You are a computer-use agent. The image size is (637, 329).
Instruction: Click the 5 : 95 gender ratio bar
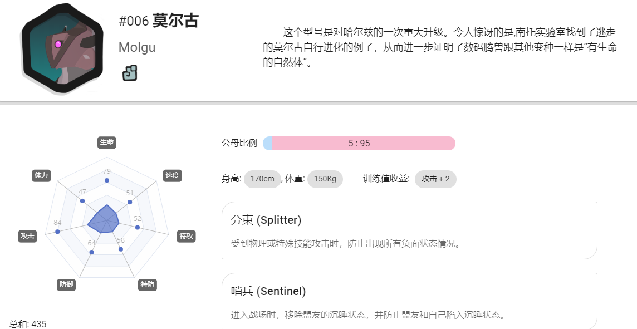coord(359,144)
